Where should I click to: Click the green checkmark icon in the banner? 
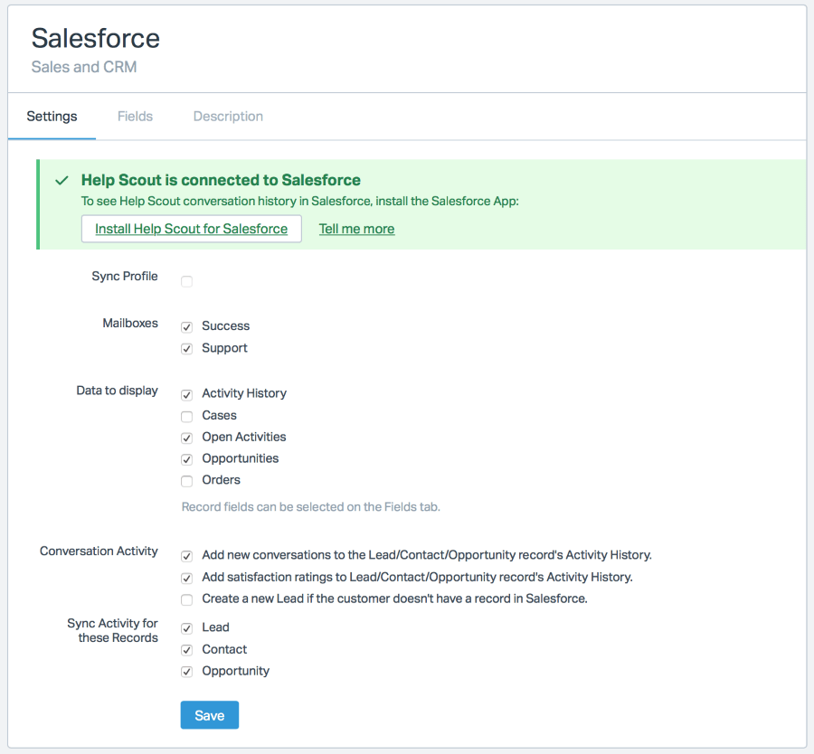click(62, 180)
